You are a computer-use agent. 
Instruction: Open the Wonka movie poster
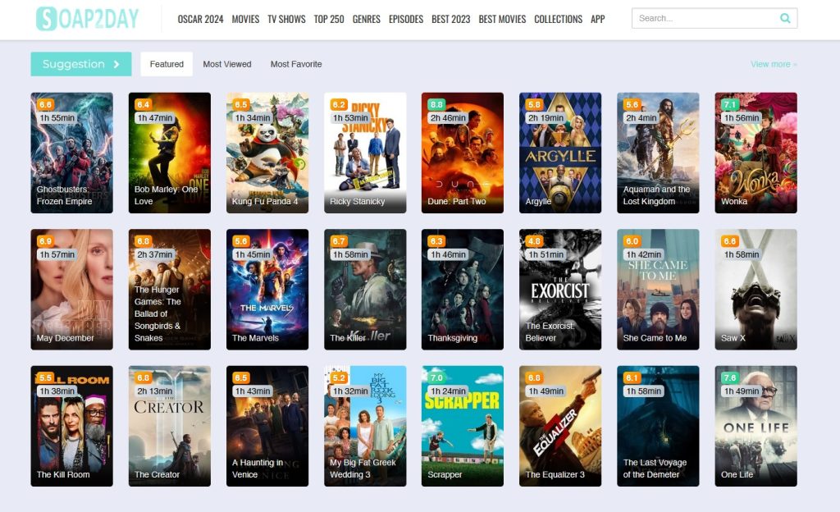click(756, 153)
